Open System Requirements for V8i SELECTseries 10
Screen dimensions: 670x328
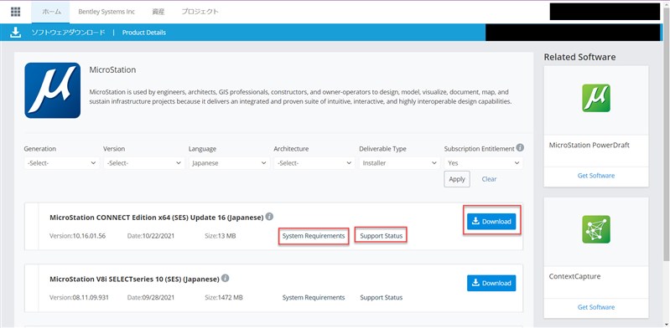point(314,297)
